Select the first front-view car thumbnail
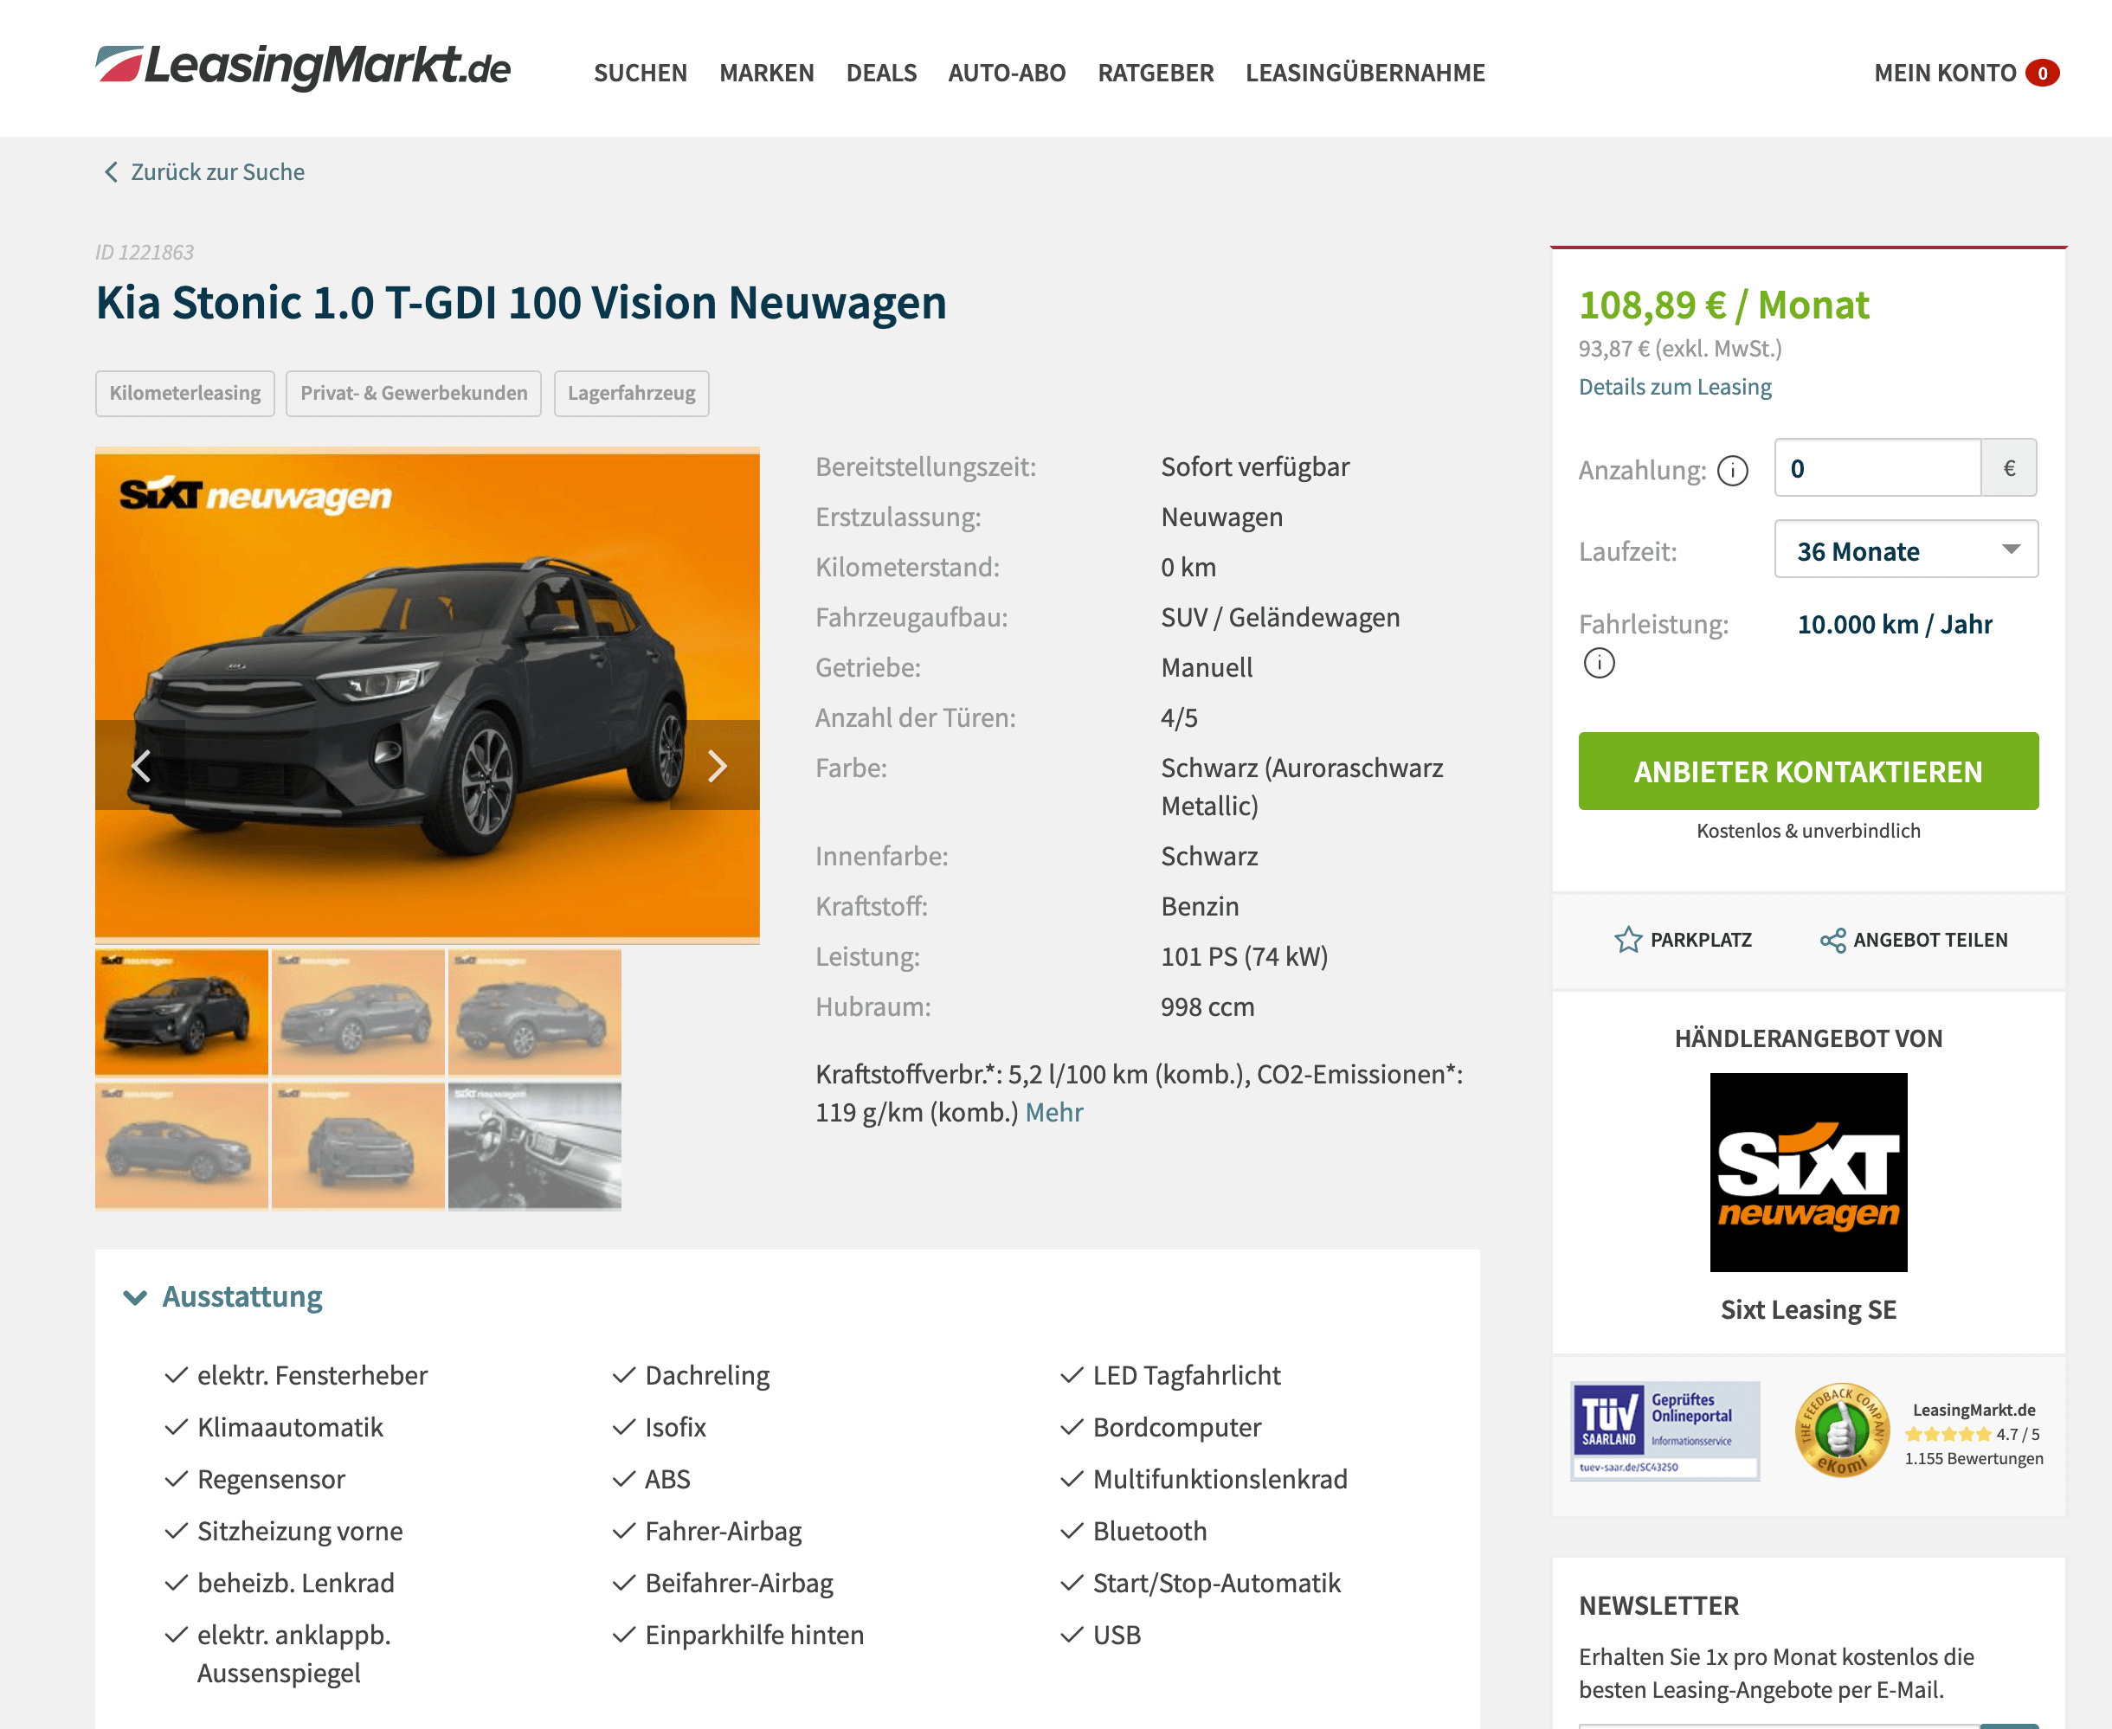Image resolution: width=2112 pixels, height=1729 pixels. 181,1012
